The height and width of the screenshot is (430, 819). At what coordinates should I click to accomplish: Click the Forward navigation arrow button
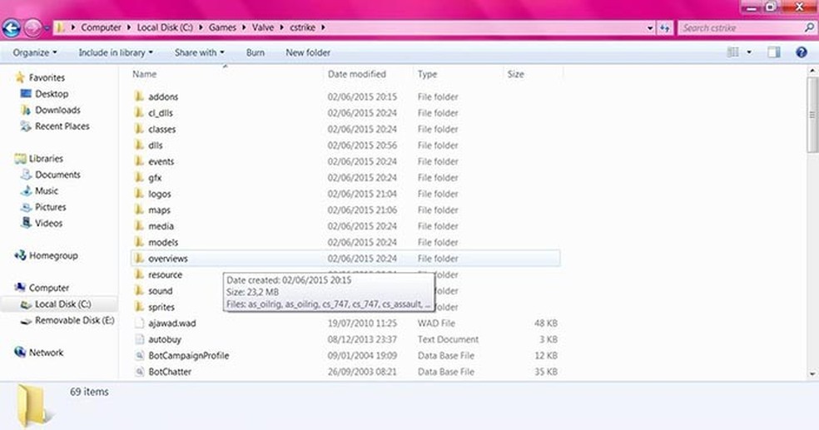click(x=32, y=27)
